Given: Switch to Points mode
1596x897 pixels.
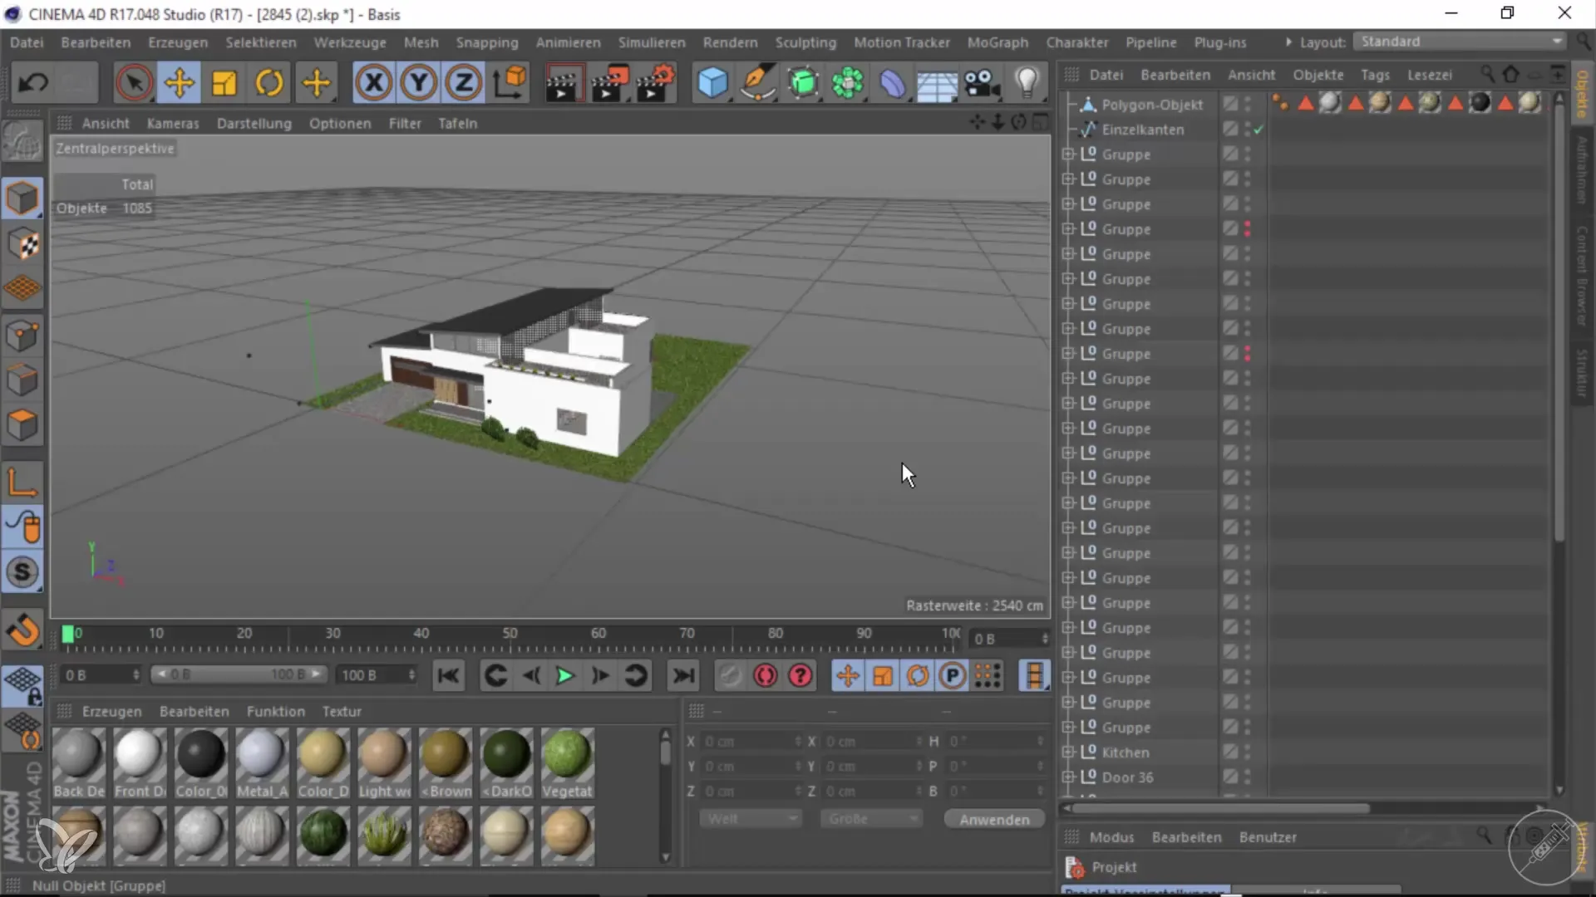Looking at the screenshot, I should (x=22, y=336).
